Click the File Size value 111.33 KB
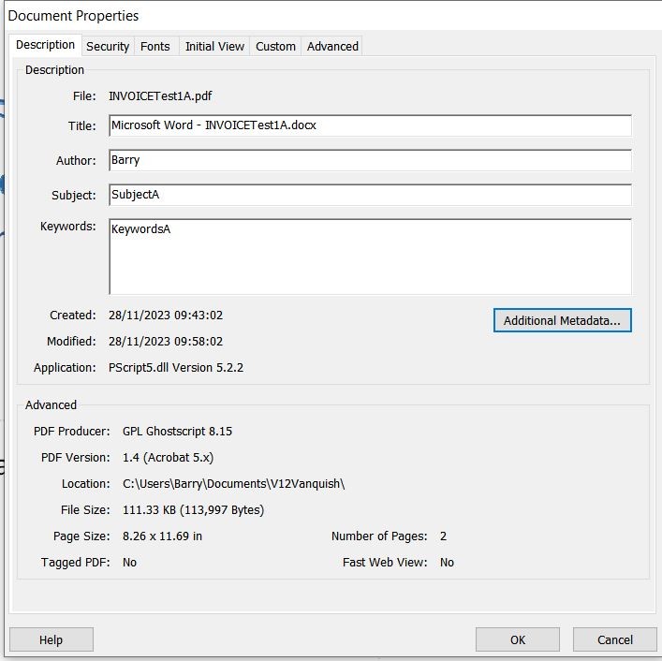Viewport: 662px width, 661px height. pos(194,510)
